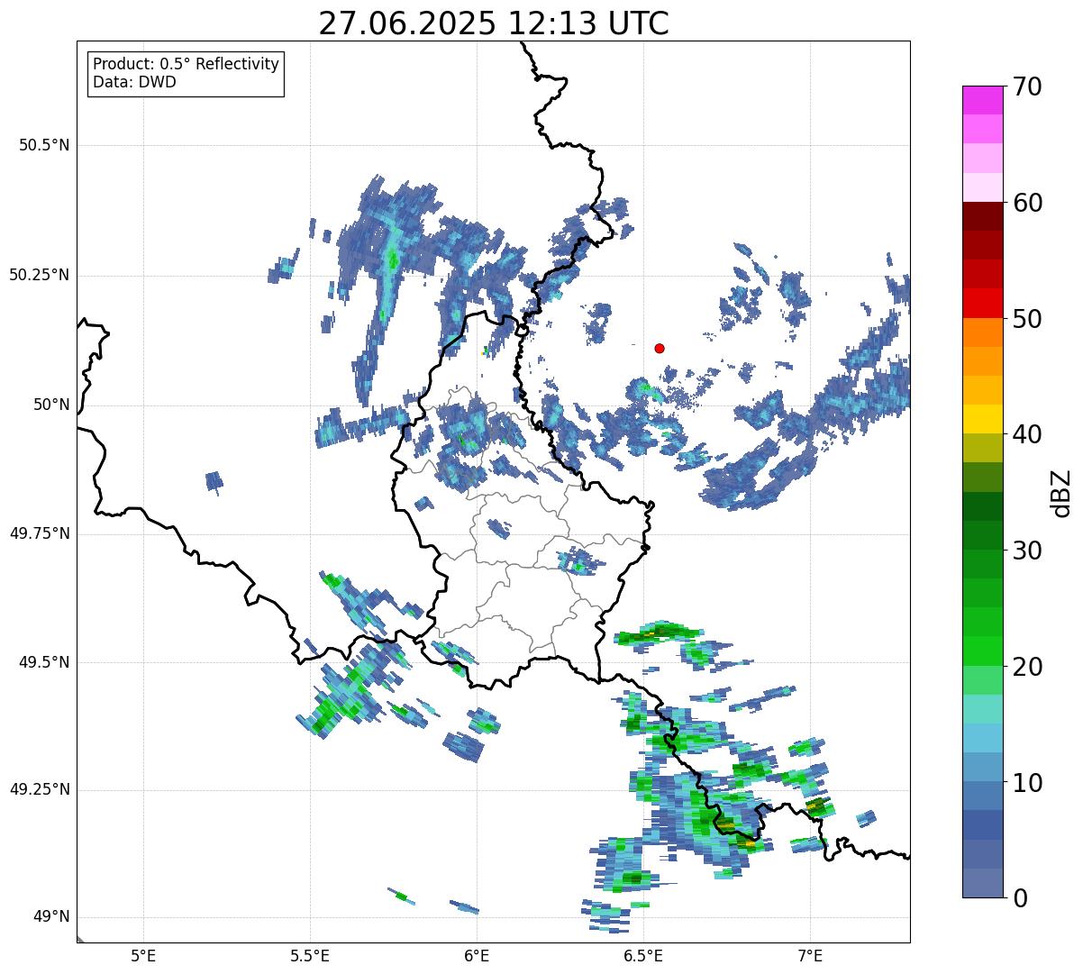Click the colorbar value 60
Screen dimensions: 1083x974
[x=1027, y=203]
